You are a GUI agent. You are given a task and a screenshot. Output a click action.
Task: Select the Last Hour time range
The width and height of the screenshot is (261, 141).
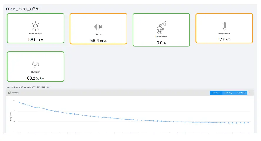[x=216, y=93]
